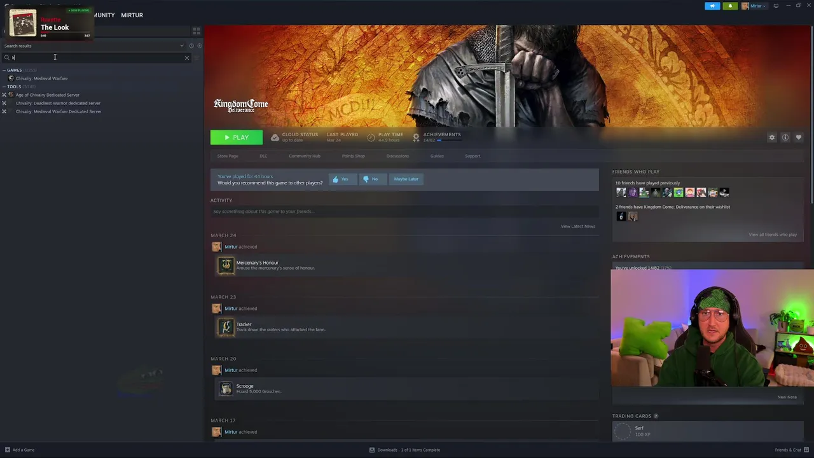814x458 pixels.
Task: Select Chivalry: Medieval Warfare game entry
Action: click(41, 78)
